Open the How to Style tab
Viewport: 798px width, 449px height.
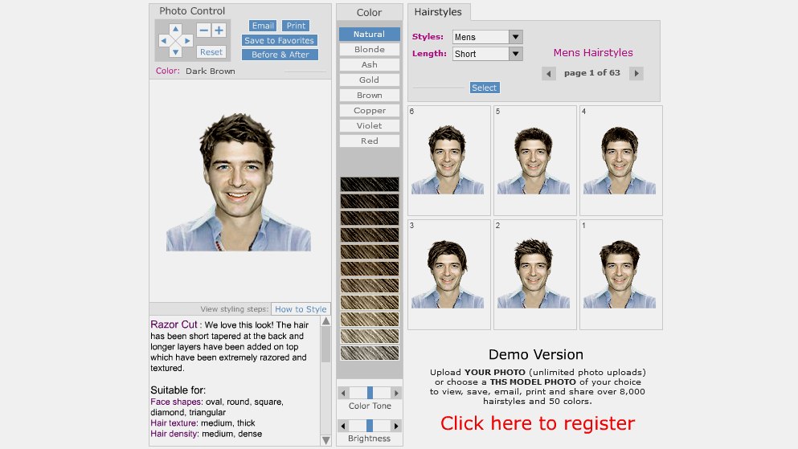301,309
